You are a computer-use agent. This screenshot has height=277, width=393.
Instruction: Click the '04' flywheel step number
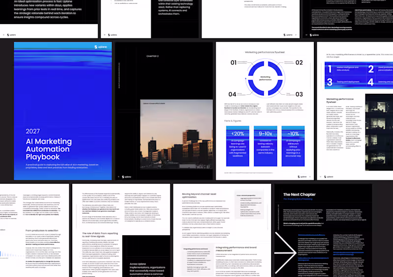click(x=232, y=94)
